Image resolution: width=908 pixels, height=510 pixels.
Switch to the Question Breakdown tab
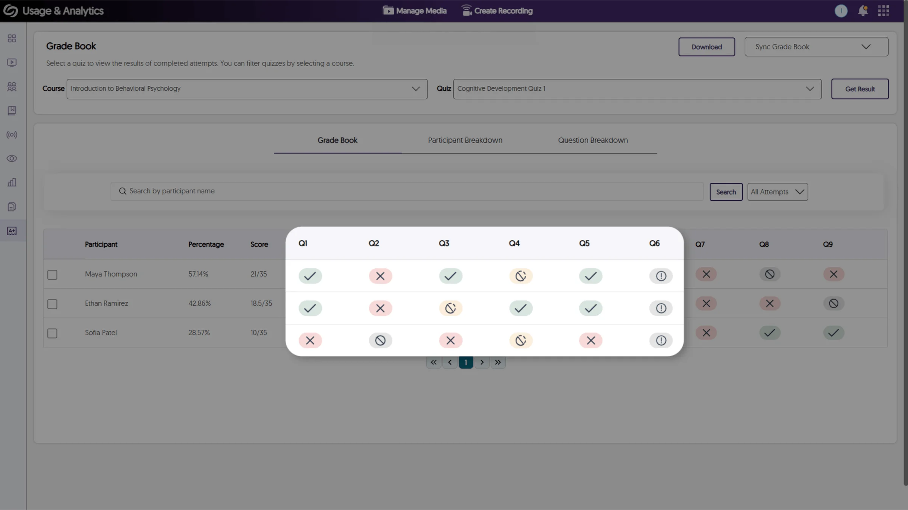click(x=593, y=140)
